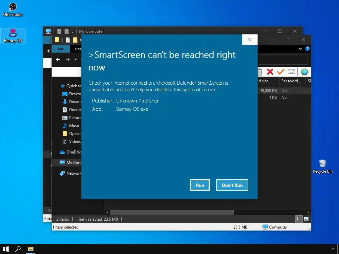This screenshot has height=254, width=339.
Task: Click Computer label in bottom status bar
Action: pos(278,227)
